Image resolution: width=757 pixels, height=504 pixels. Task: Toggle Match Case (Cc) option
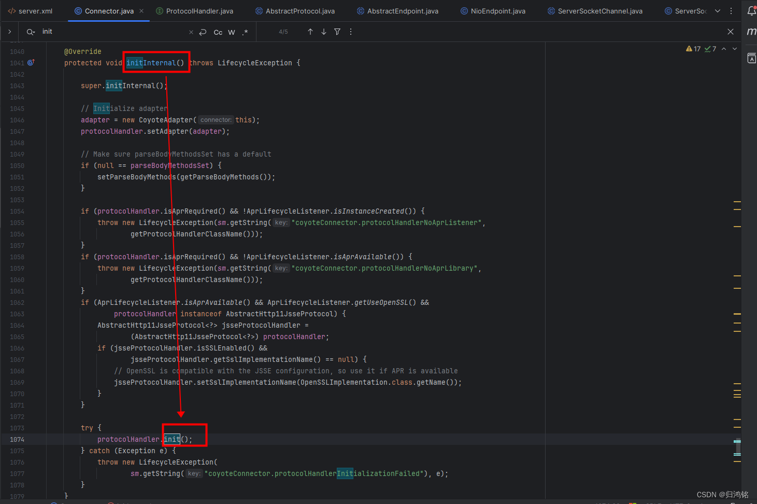(x=218, y=32)
